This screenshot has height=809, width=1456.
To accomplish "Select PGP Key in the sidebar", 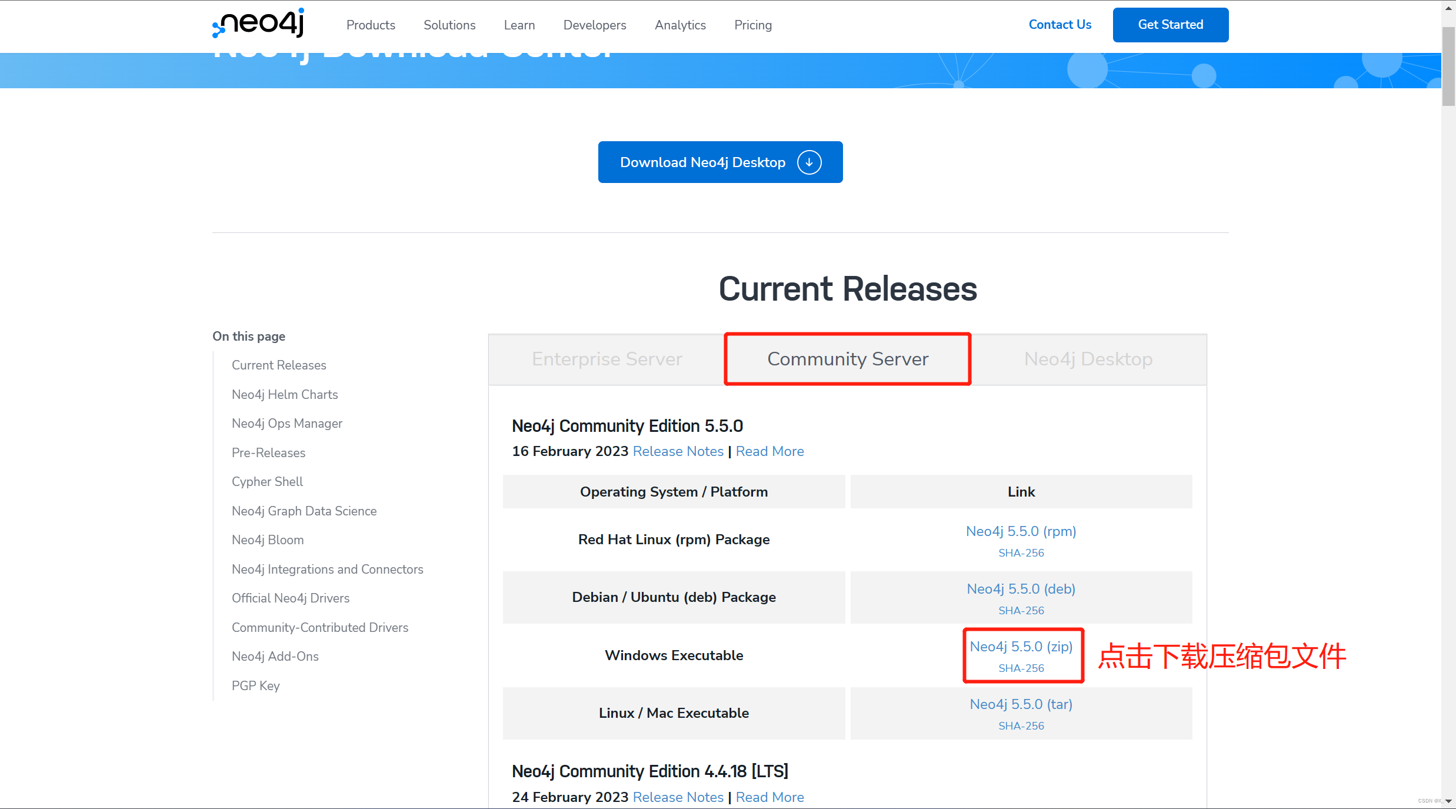I will pyautogui.click(x=255, y=685).
